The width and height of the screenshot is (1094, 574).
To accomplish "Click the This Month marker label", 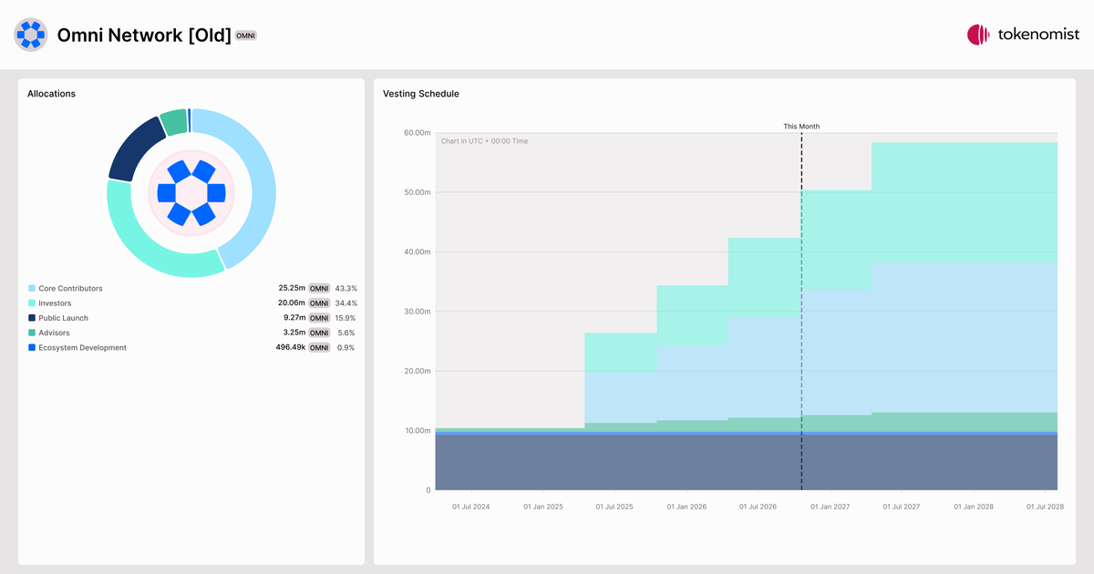I will (x=801, y=127).
